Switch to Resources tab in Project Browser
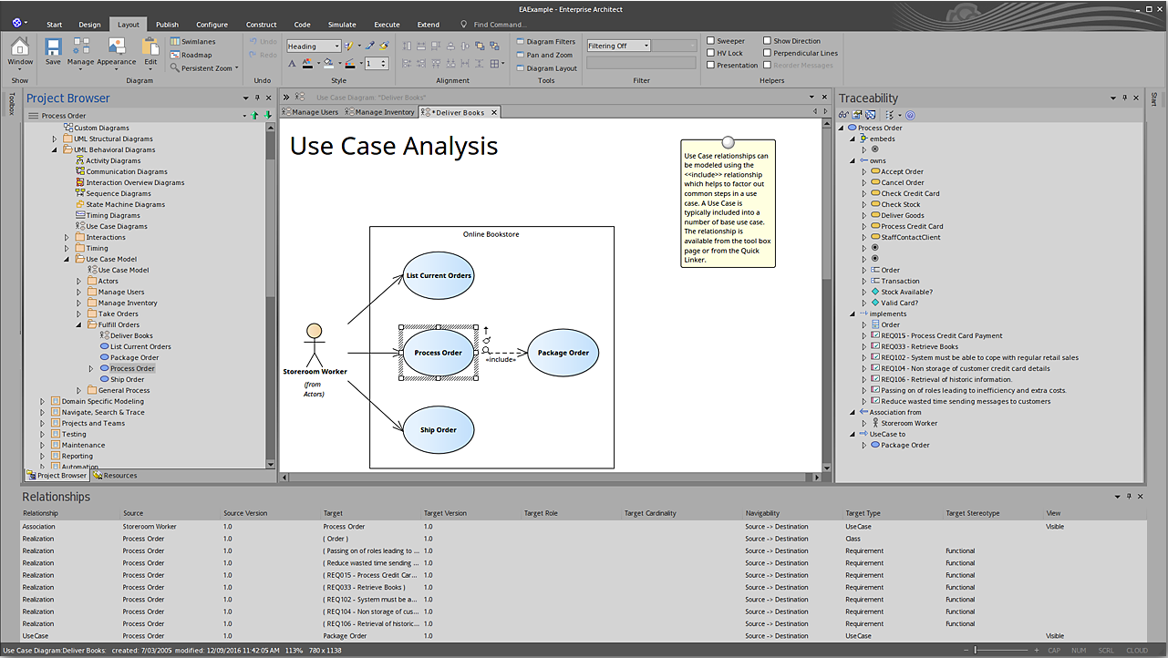This screenshot has height=658, width=1168. [115, 475]
